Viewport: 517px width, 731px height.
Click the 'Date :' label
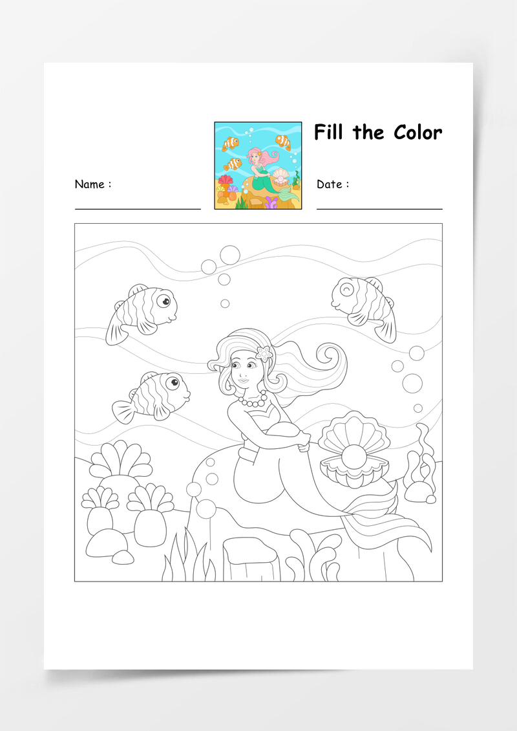tap(333, 184)
